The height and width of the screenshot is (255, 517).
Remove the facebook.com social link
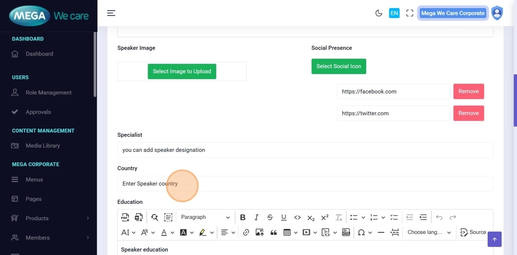coord(468,92)
